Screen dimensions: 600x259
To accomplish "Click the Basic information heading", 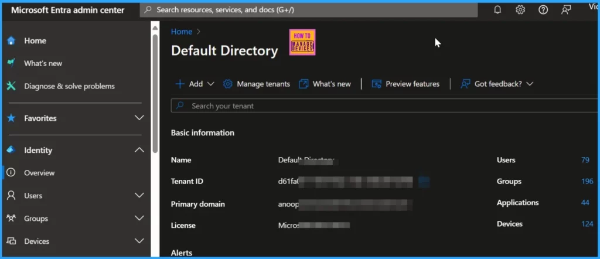I will point(202,133).
